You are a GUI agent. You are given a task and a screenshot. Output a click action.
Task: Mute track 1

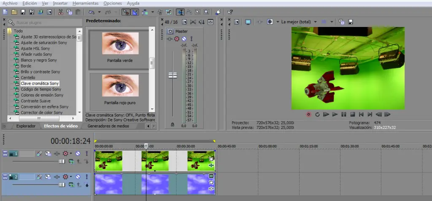point(78,154)
